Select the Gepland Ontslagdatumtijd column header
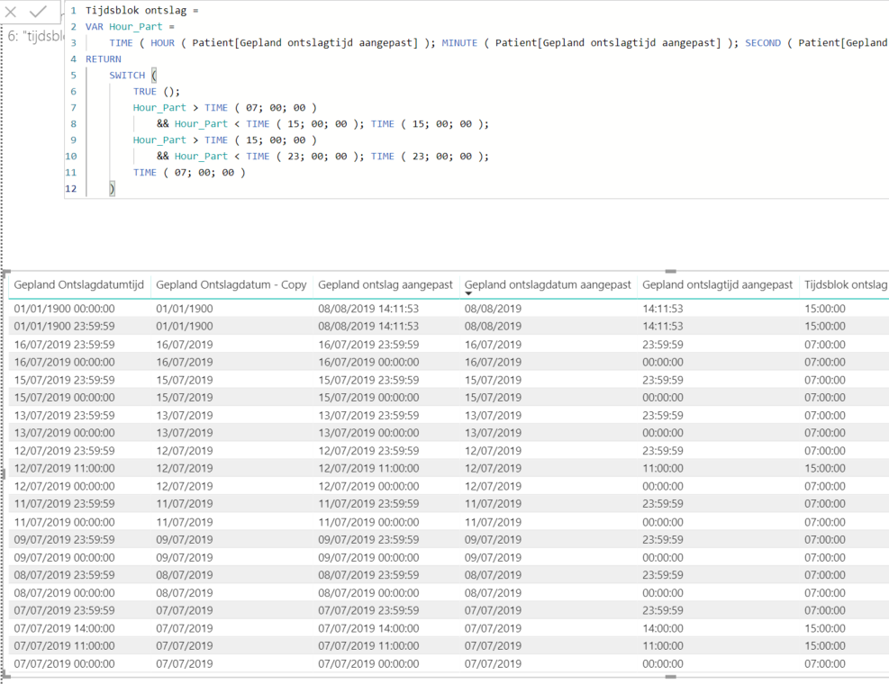 click(x=78, y=284)
